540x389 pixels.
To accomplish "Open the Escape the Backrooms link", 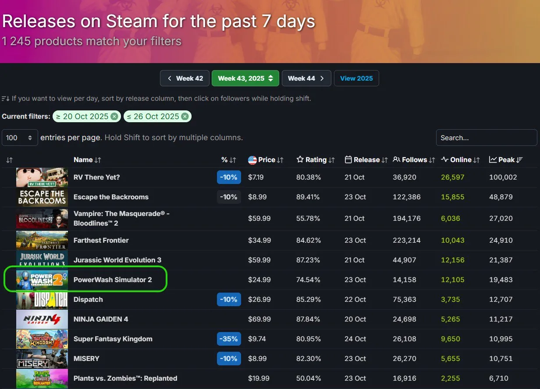I will point(111,197).
